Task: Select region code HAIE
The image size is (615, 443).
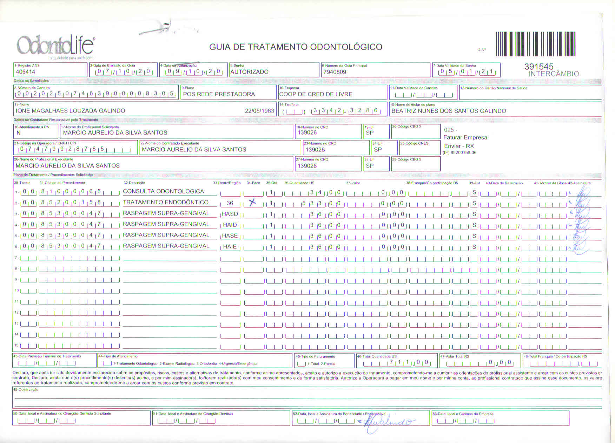Action: tap(230, 247)
